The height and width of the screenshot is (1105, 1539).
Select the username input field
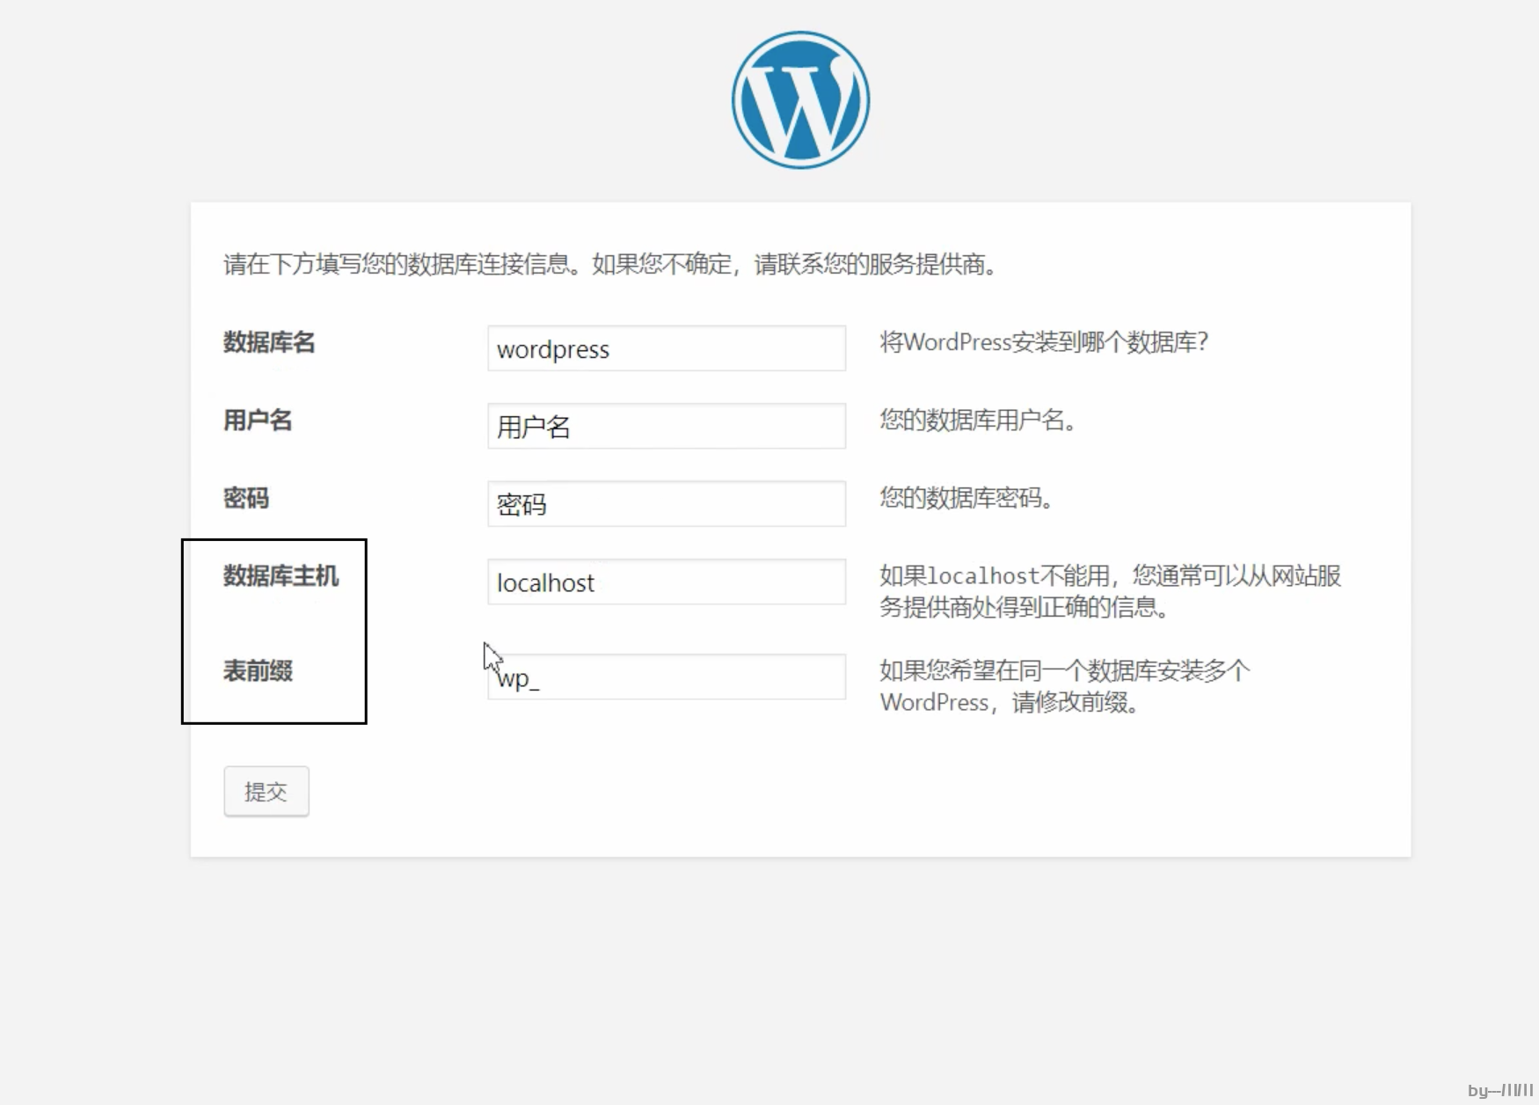pos(667,426)
